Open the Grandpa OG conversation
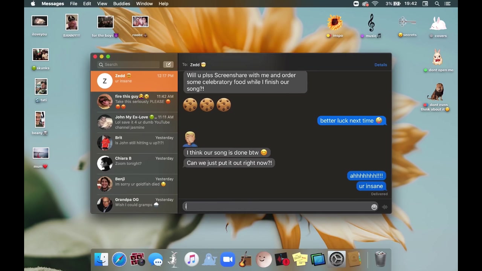Image resolution: width=482 pixels, height=271 pixels. 134,204
